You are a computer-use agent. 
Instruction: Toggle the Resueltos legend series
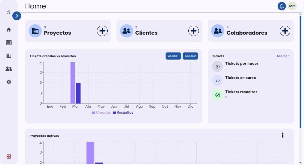click(123, 113)
